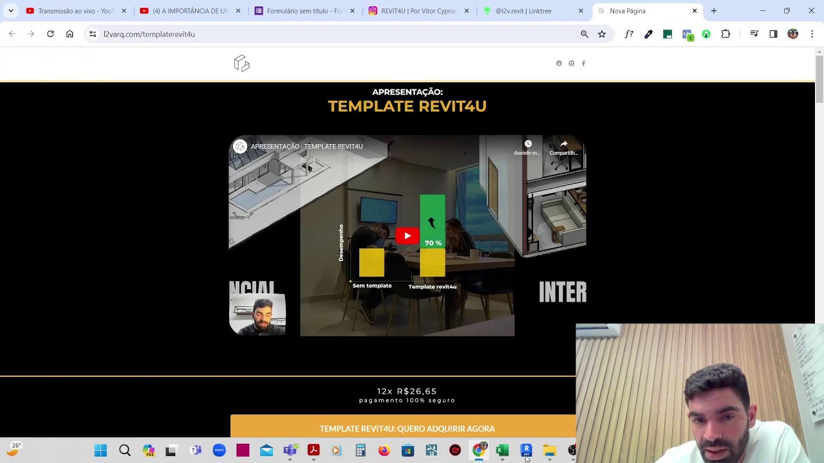Image resolution: width=824 pixels, height=463 pixels.
Task: Click the browser forward arrow
Action: click(31, 34)
